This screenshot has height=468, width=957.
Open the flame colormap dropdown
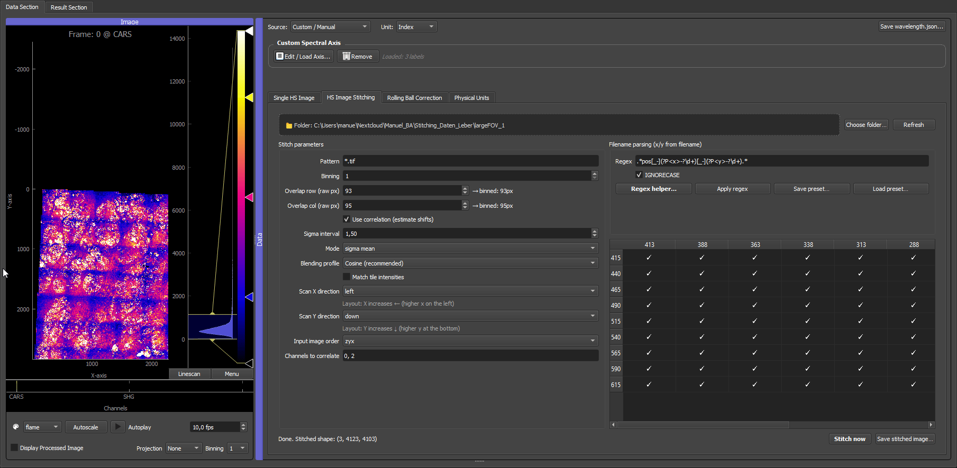click(42, 427)
